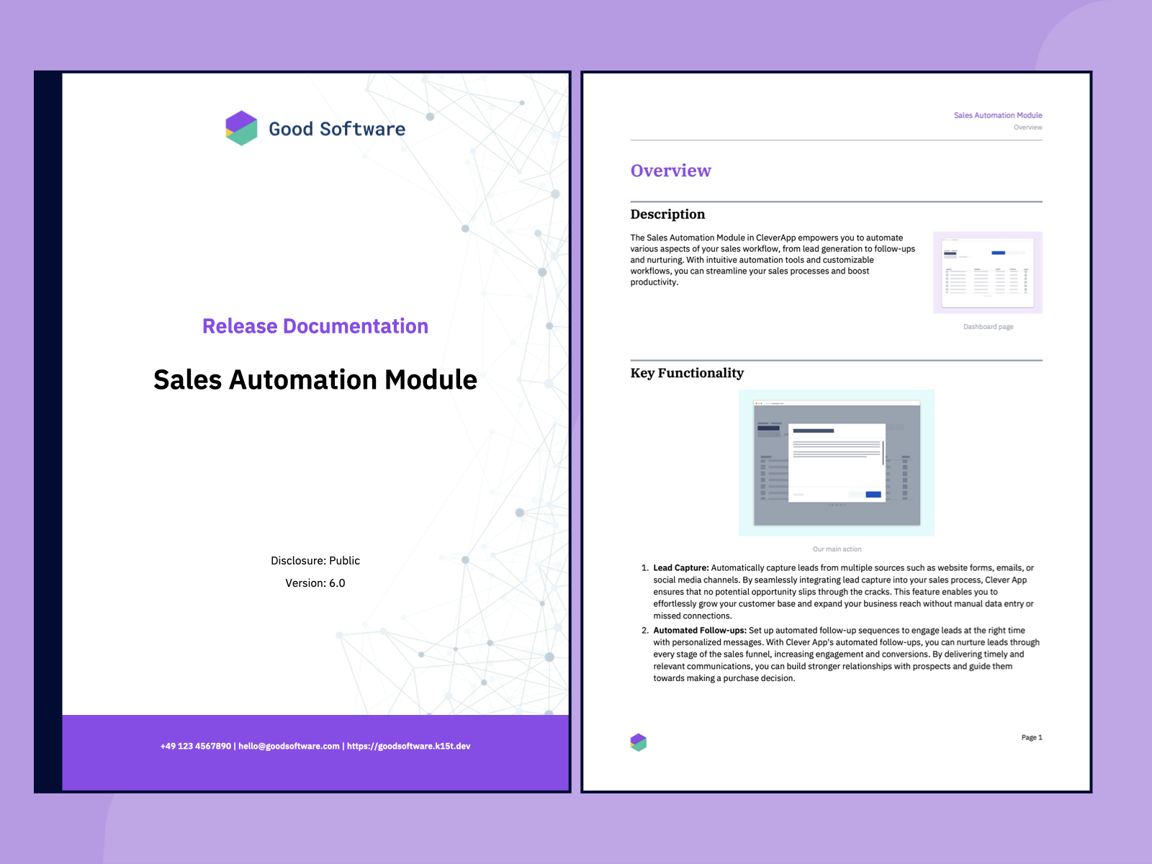
Task: Click the 'Dashboard page' caption
Action: point(988,327)
